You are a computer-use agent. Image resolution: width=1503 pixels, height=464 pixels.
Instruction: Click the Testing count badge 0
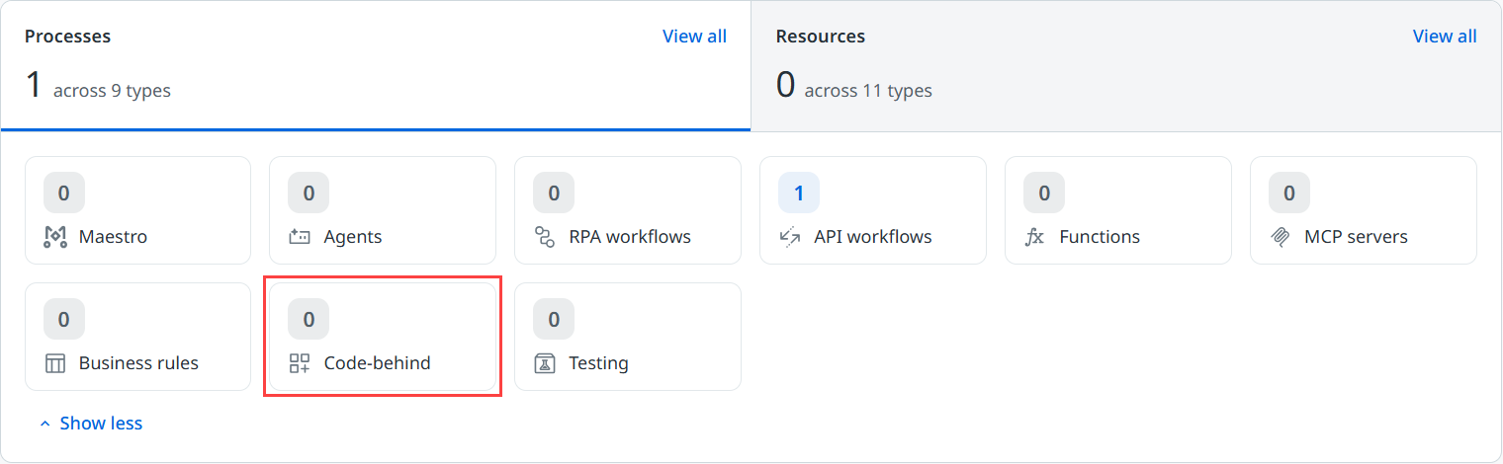point(554,319)
